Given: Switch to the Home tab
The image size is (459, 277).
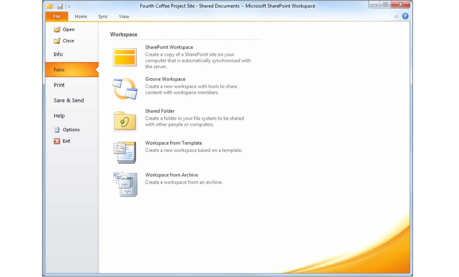Looking at the screenshot, I should click(x=81, y=16).
